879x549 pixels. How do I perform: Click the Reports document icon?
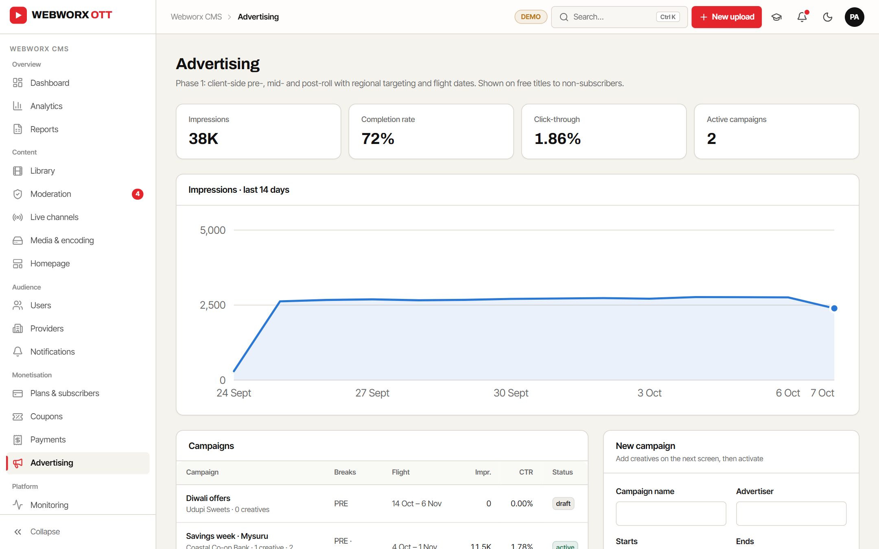point(17,129)
